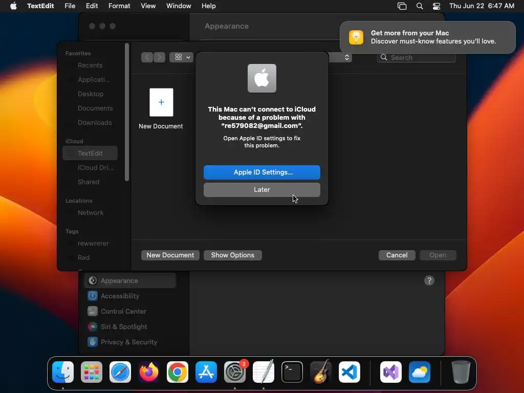
Task: Open GarageBand from the Dock
Action: click(321, 372)
